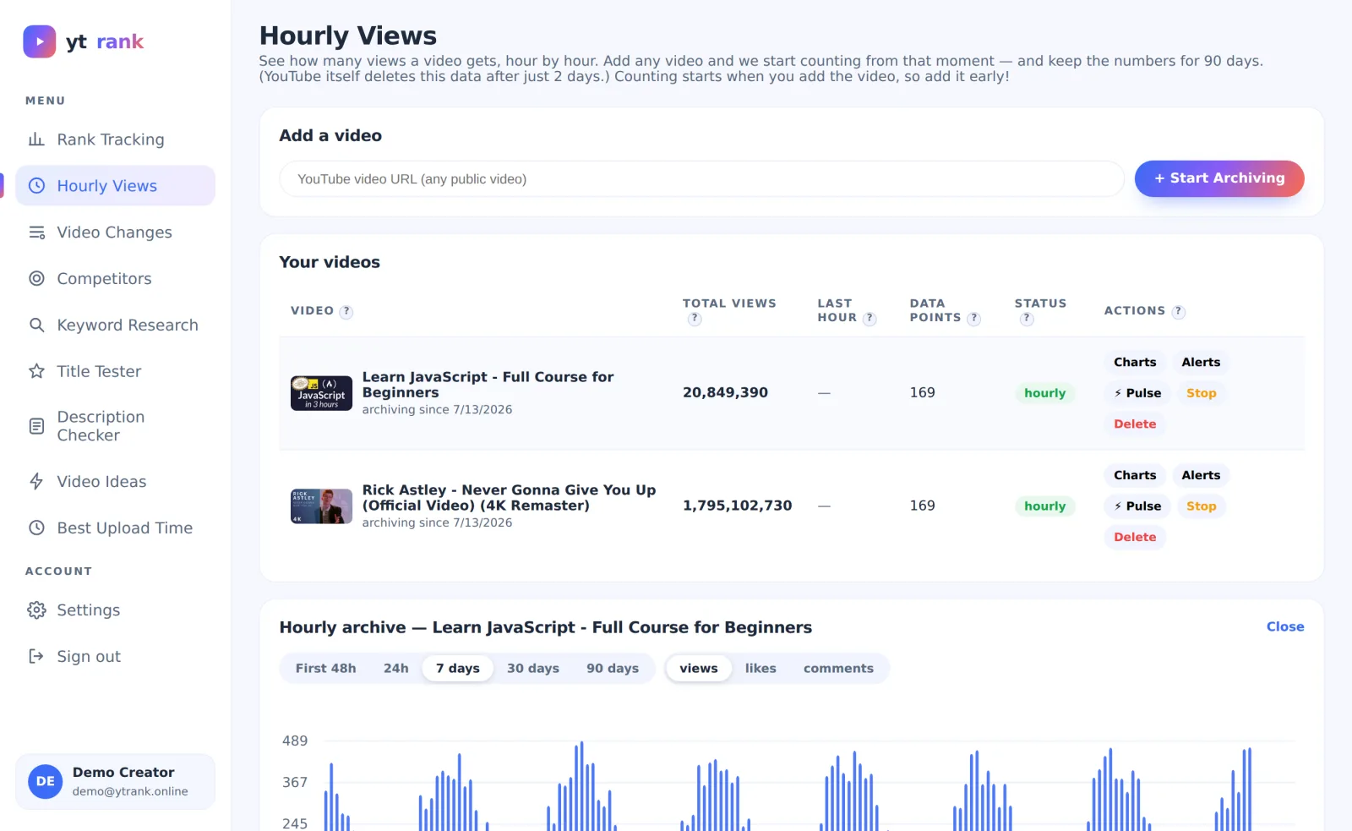Screen dimensions: 1352x831
Task: Click the help icon beside LAST HOUR
Action: pyautogui.click(x=870, y=319)
